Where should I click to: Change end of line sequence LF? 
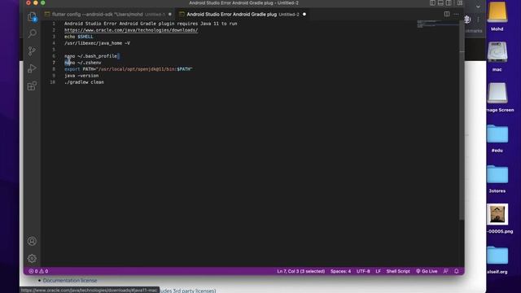click(378, 271)
